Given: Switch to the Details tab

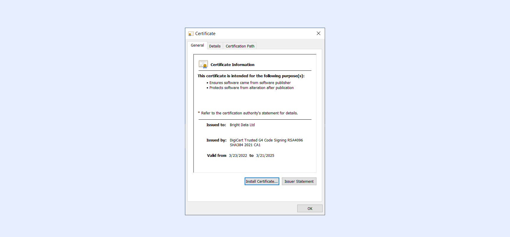Looking at the screenshot, I should (x=215, y=46).
